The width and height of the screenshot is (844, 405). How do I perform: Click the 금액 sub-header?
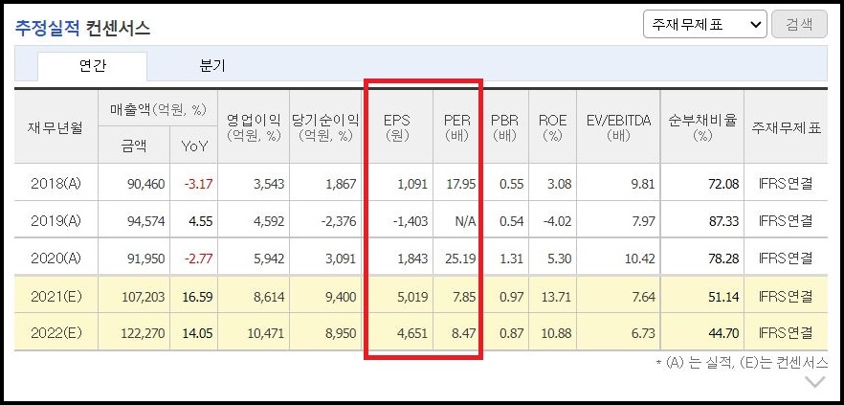134,146
